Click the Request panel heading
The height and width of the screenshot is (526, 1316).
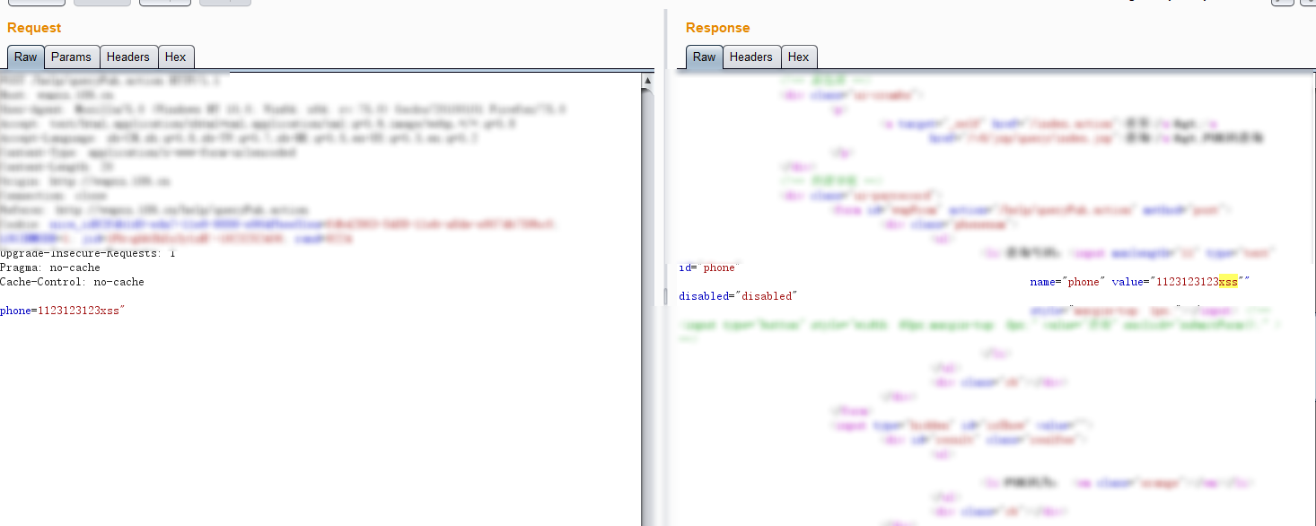tap(34, 28)
